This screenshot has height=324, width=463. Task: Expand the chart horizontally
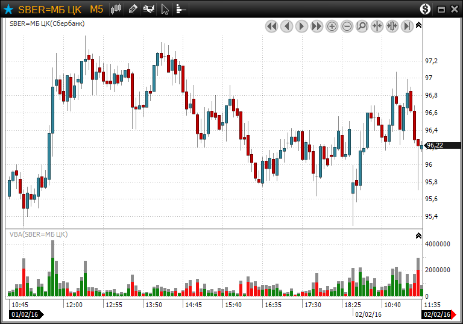392,26
